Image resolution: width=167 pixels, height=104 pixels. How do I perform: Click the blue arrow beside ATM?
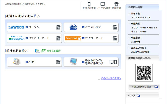27,62
